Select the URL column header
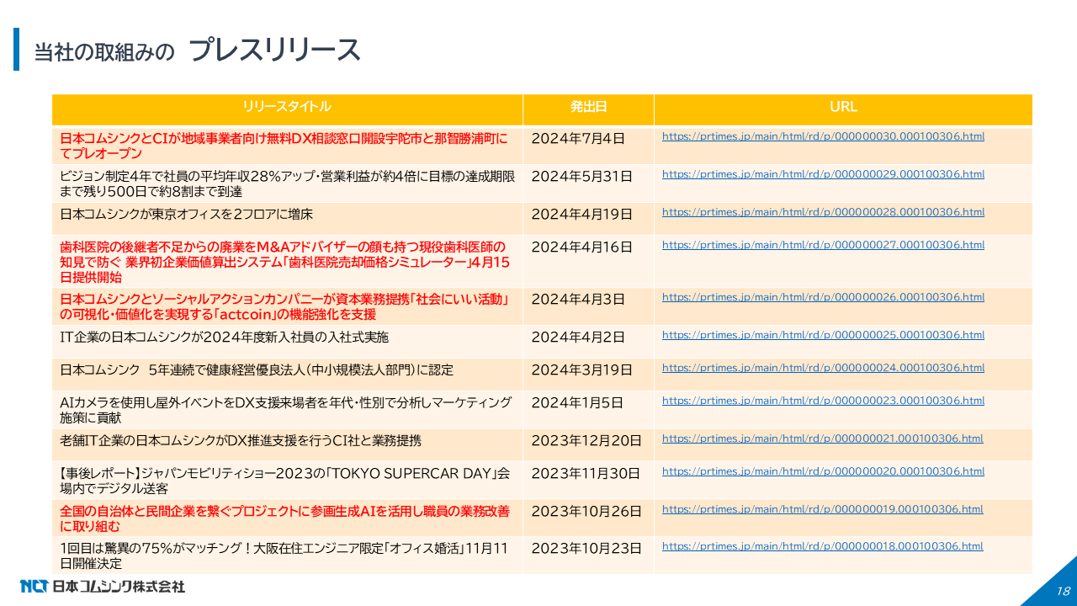Screen dimensions: 1077x606 pyautogui.click(x=843, y=107)
